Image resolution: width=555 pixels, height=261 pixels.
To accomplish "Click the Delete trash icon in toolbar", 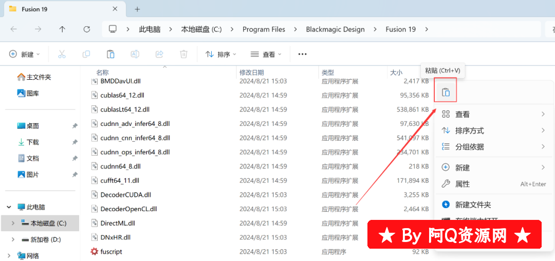I will 183,54.
